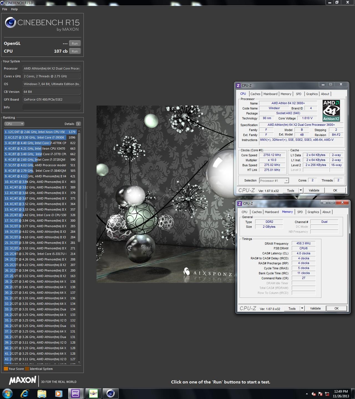Open Memory tab in upper CPU-Z window

(x=286, y=94)
